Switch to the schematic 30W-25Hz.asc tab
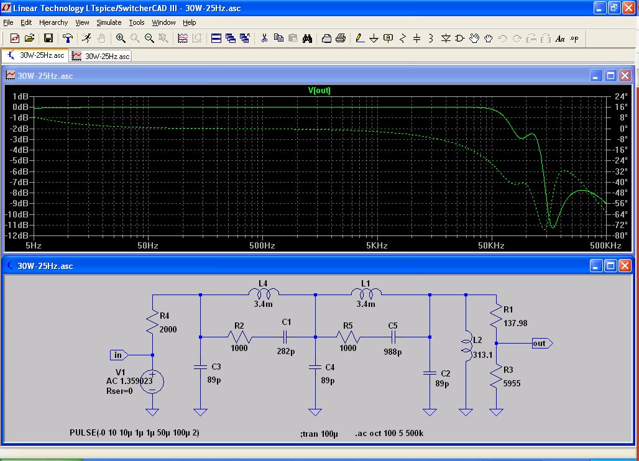The width and height of the screenshot is (639, 461). 36,55
